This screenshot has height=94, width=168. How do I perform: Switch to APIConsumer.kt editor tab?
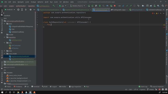(x=137, y=10)
